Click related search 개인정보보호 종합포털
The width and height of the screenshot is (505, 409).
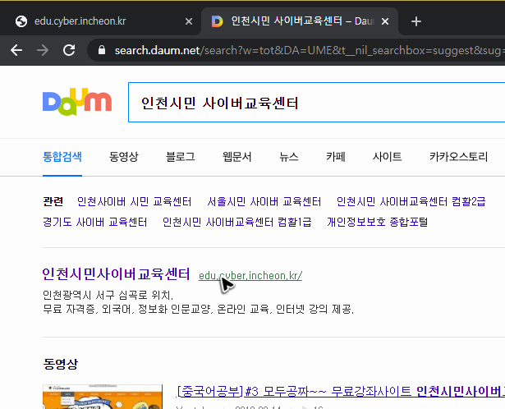[378, 222]
